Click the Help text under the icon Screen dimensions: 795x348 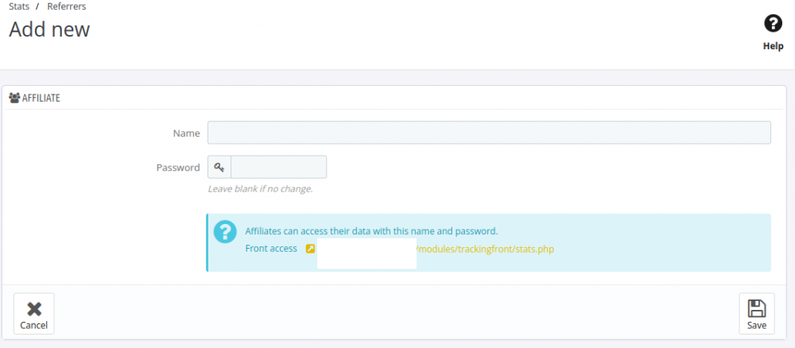click(773, 46)
